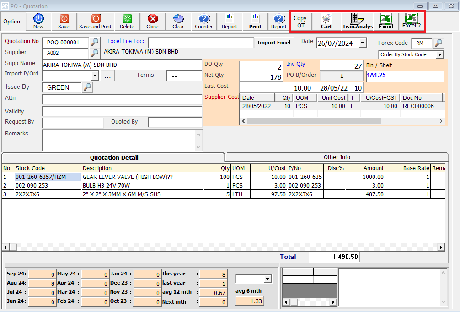Click the PO B/Order button showing 1
The width and height of the screenshot is (460, 312).
coord(342,76)
